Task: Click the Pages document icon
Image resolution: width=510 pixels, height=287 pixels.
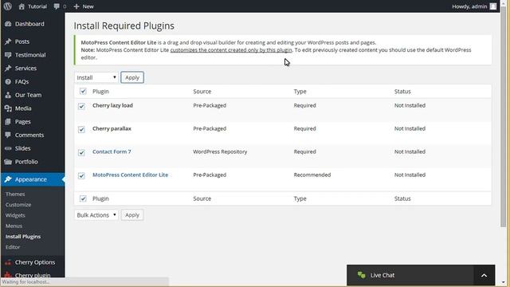Action: point(8,122)
